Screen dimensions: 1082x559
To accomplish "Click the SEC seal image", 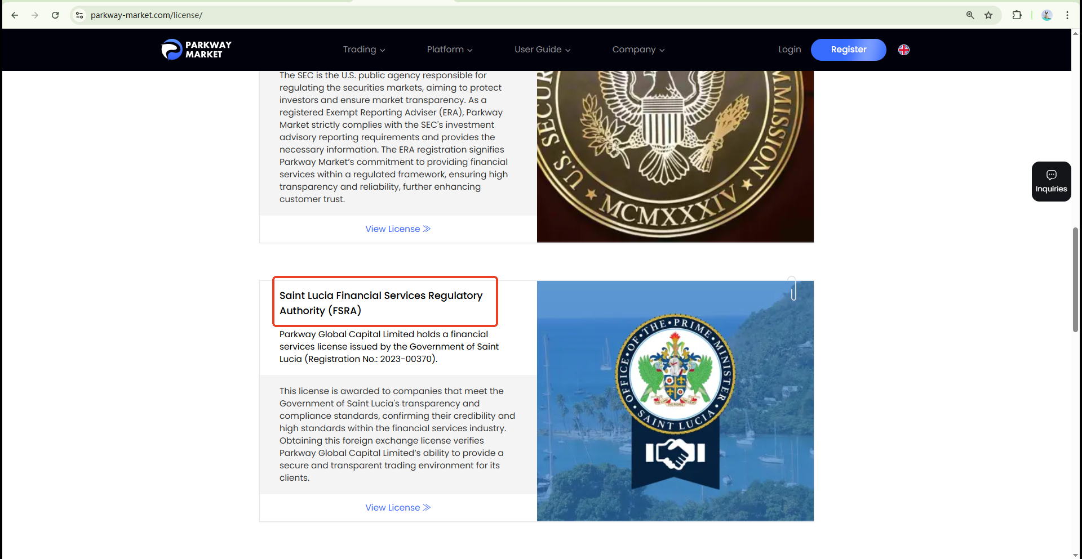I will click(675, 156).
